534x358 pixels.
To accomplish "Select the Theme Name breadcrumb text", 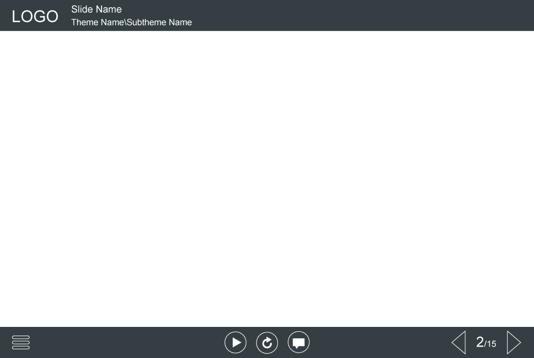I will pos(97,22).
